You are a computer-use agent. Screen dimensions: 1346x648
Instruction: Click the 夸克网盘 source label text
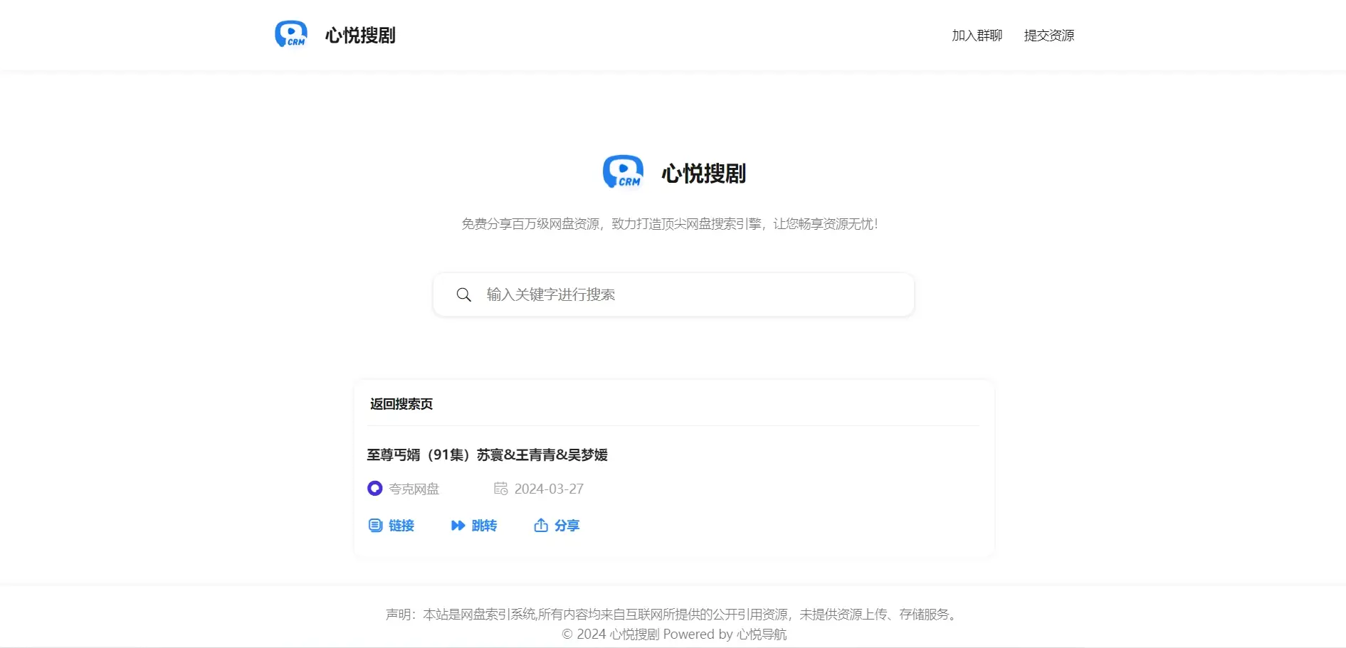[414, 489]
